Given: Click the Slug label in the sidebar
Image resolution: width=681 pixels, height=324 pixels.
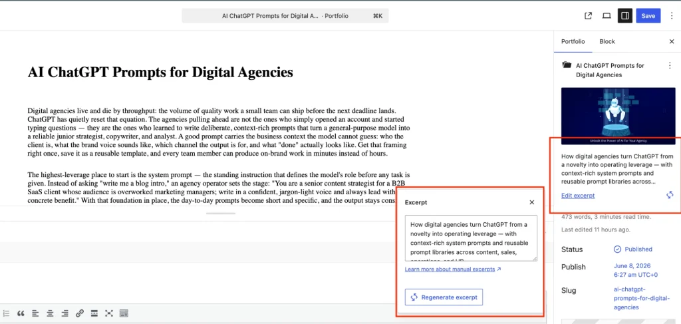Looking at the screenshot, I should click(569, 290).
